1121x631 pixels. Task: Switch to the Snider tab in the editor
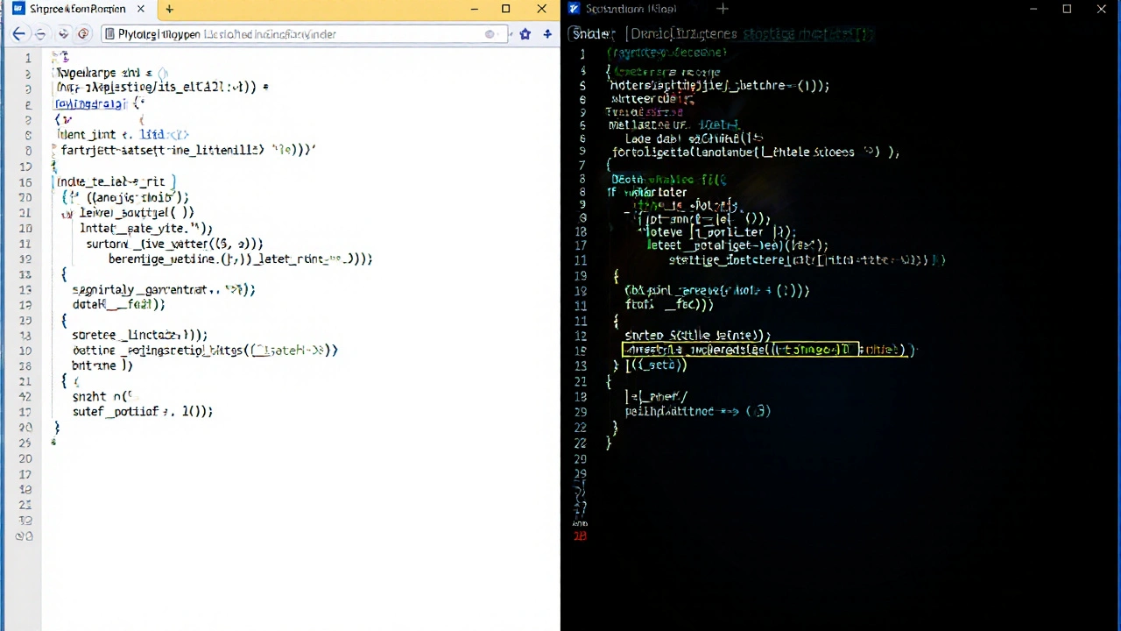click(631, 9)
